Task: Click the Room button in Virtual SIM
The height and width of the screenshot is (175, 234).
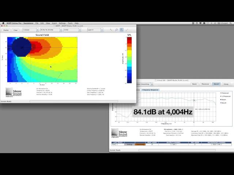Action: pyautogui.click(x=195, y=84)
